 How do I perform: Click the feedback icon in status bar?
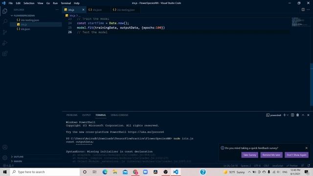click(x=303, y=166)
